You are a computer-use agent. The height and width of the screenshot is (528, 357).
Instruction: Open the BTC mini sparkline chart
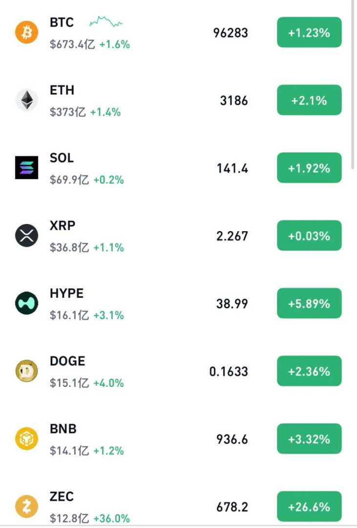(105, 22)
